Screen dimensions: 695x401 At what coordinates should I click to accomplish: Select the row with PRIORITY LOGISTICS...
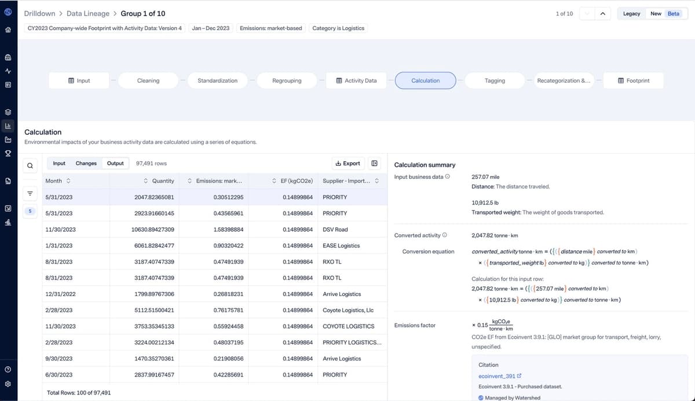[x=214, y=342]
